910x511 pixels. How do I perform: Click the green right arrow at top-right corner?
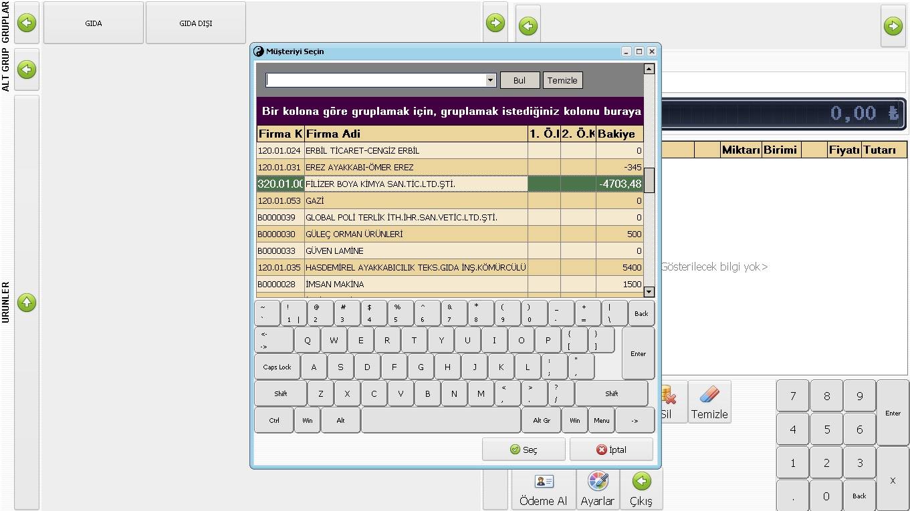(x=893, y=26)
